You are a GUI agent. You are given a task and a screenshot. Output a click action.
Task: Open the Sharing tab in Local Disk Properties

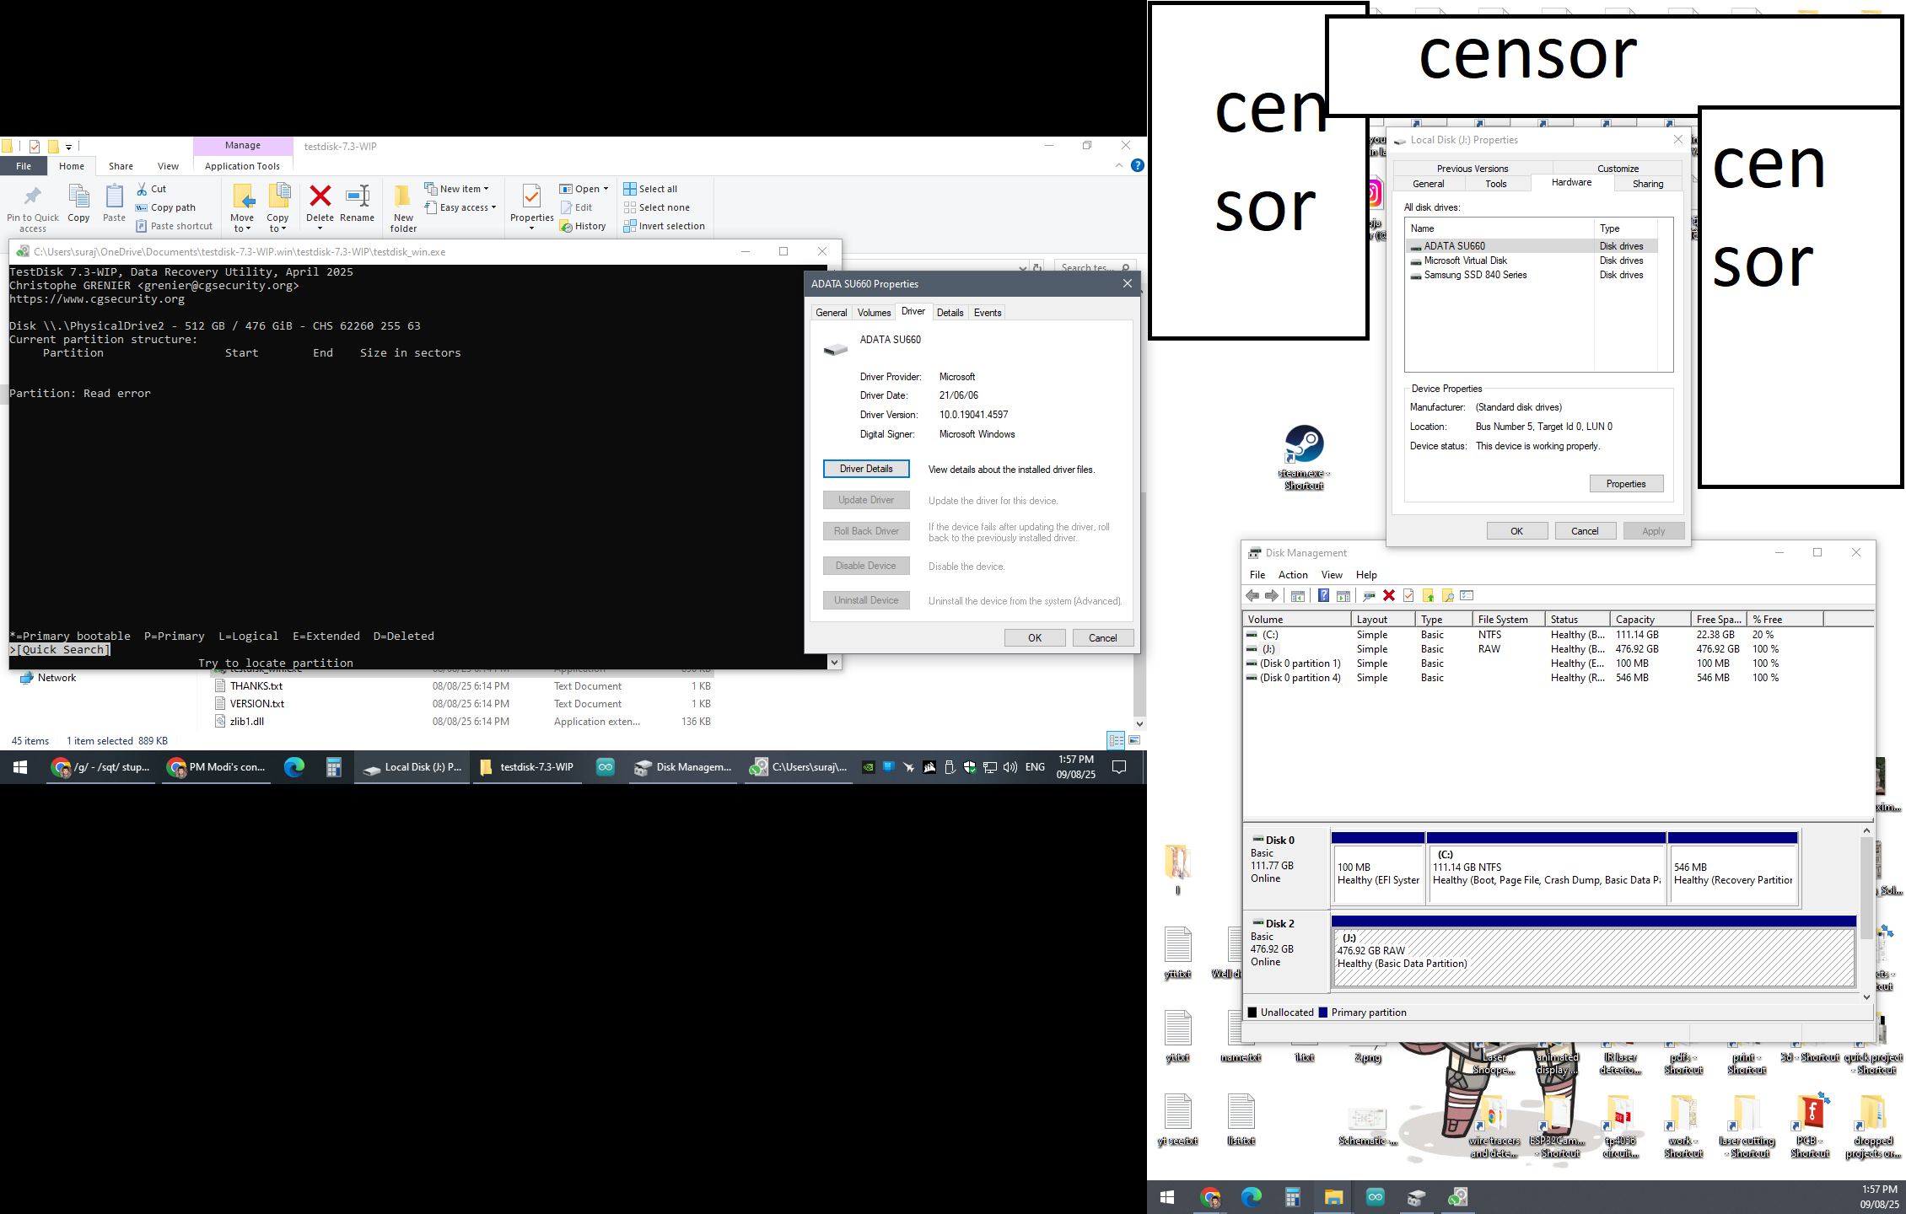point(1647,184)
